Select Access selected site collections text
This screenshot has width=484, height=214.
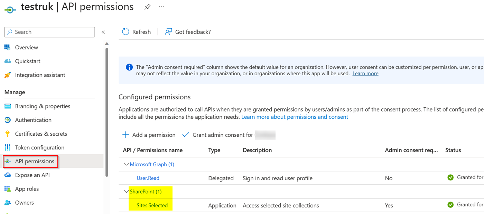click(281, 205)
